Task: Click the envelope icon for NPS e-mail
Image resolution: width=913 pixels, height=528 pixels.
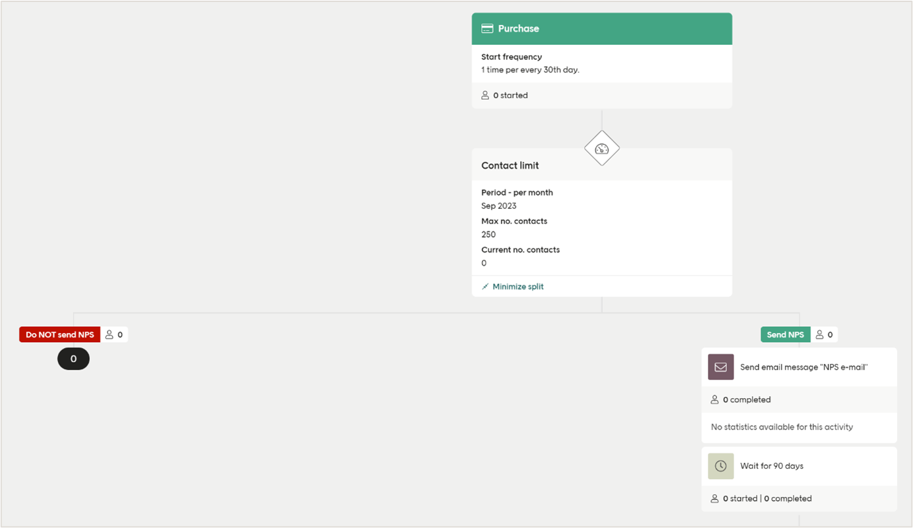Action: 721,367
